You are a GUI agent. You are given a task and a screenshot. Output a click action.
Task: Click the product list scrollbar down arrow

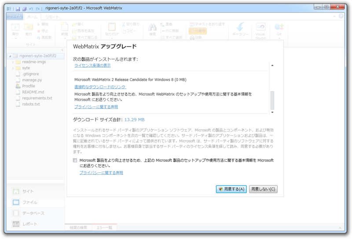click(x=272, y=112)
